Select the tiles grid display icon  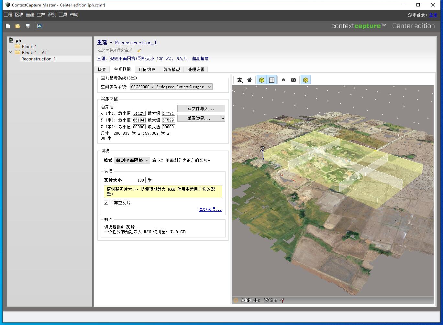point(272,79)
